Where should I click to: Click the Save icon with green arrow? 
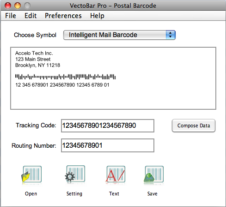(154, 174)
